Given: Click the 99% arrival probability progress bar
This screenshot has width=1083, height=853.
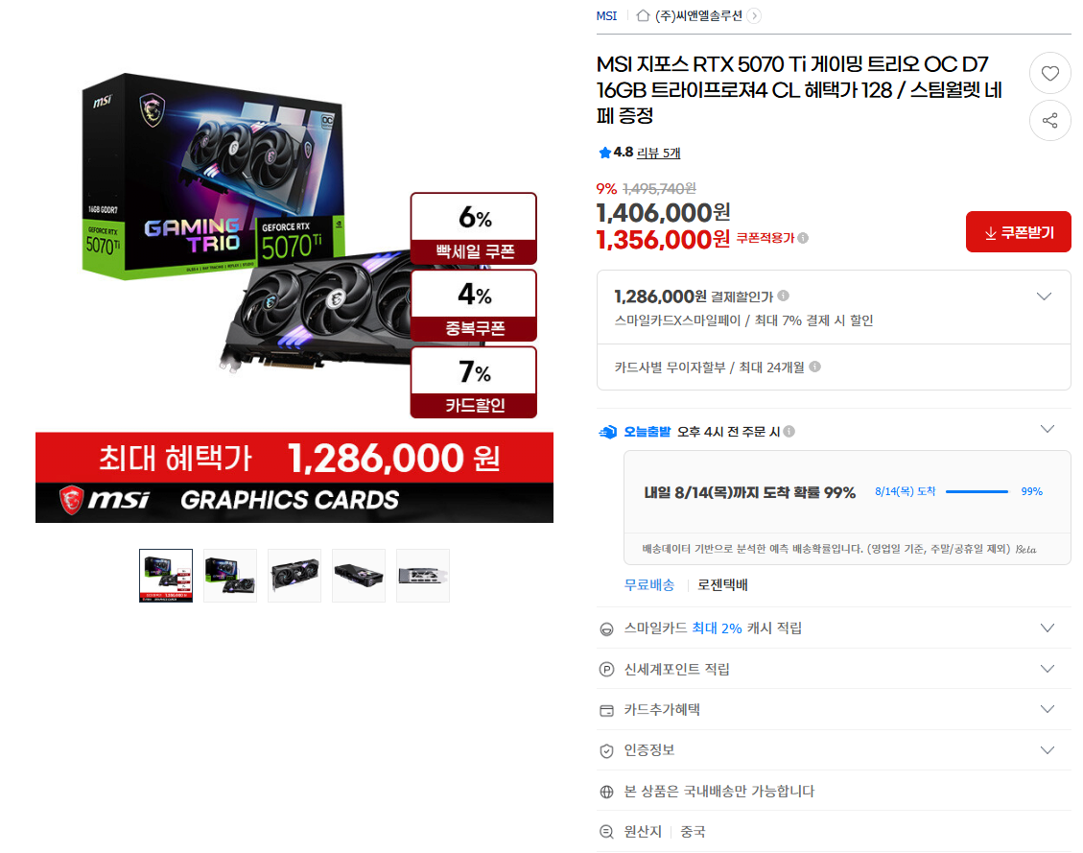Looking at the screenshot, I should point(977,492).
